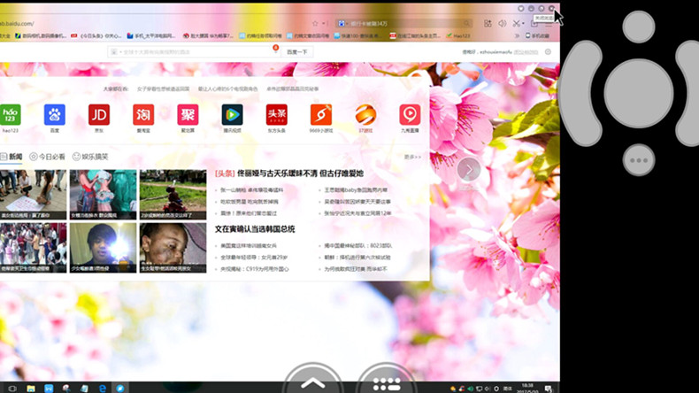Mute the tab with the speaker icon

tap(503, 23)
